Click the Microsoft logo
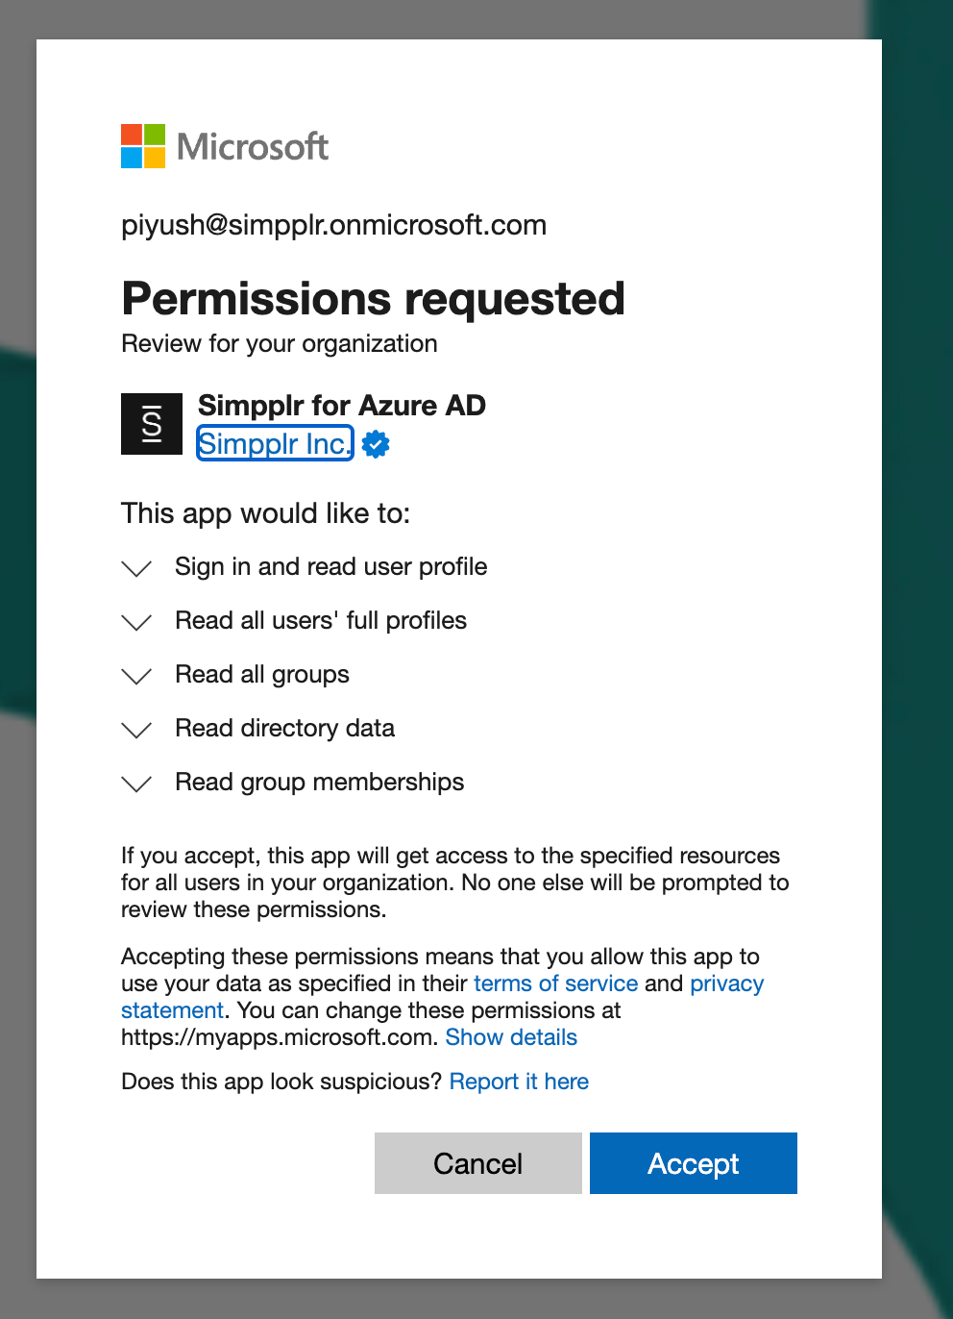 [225, 146]
